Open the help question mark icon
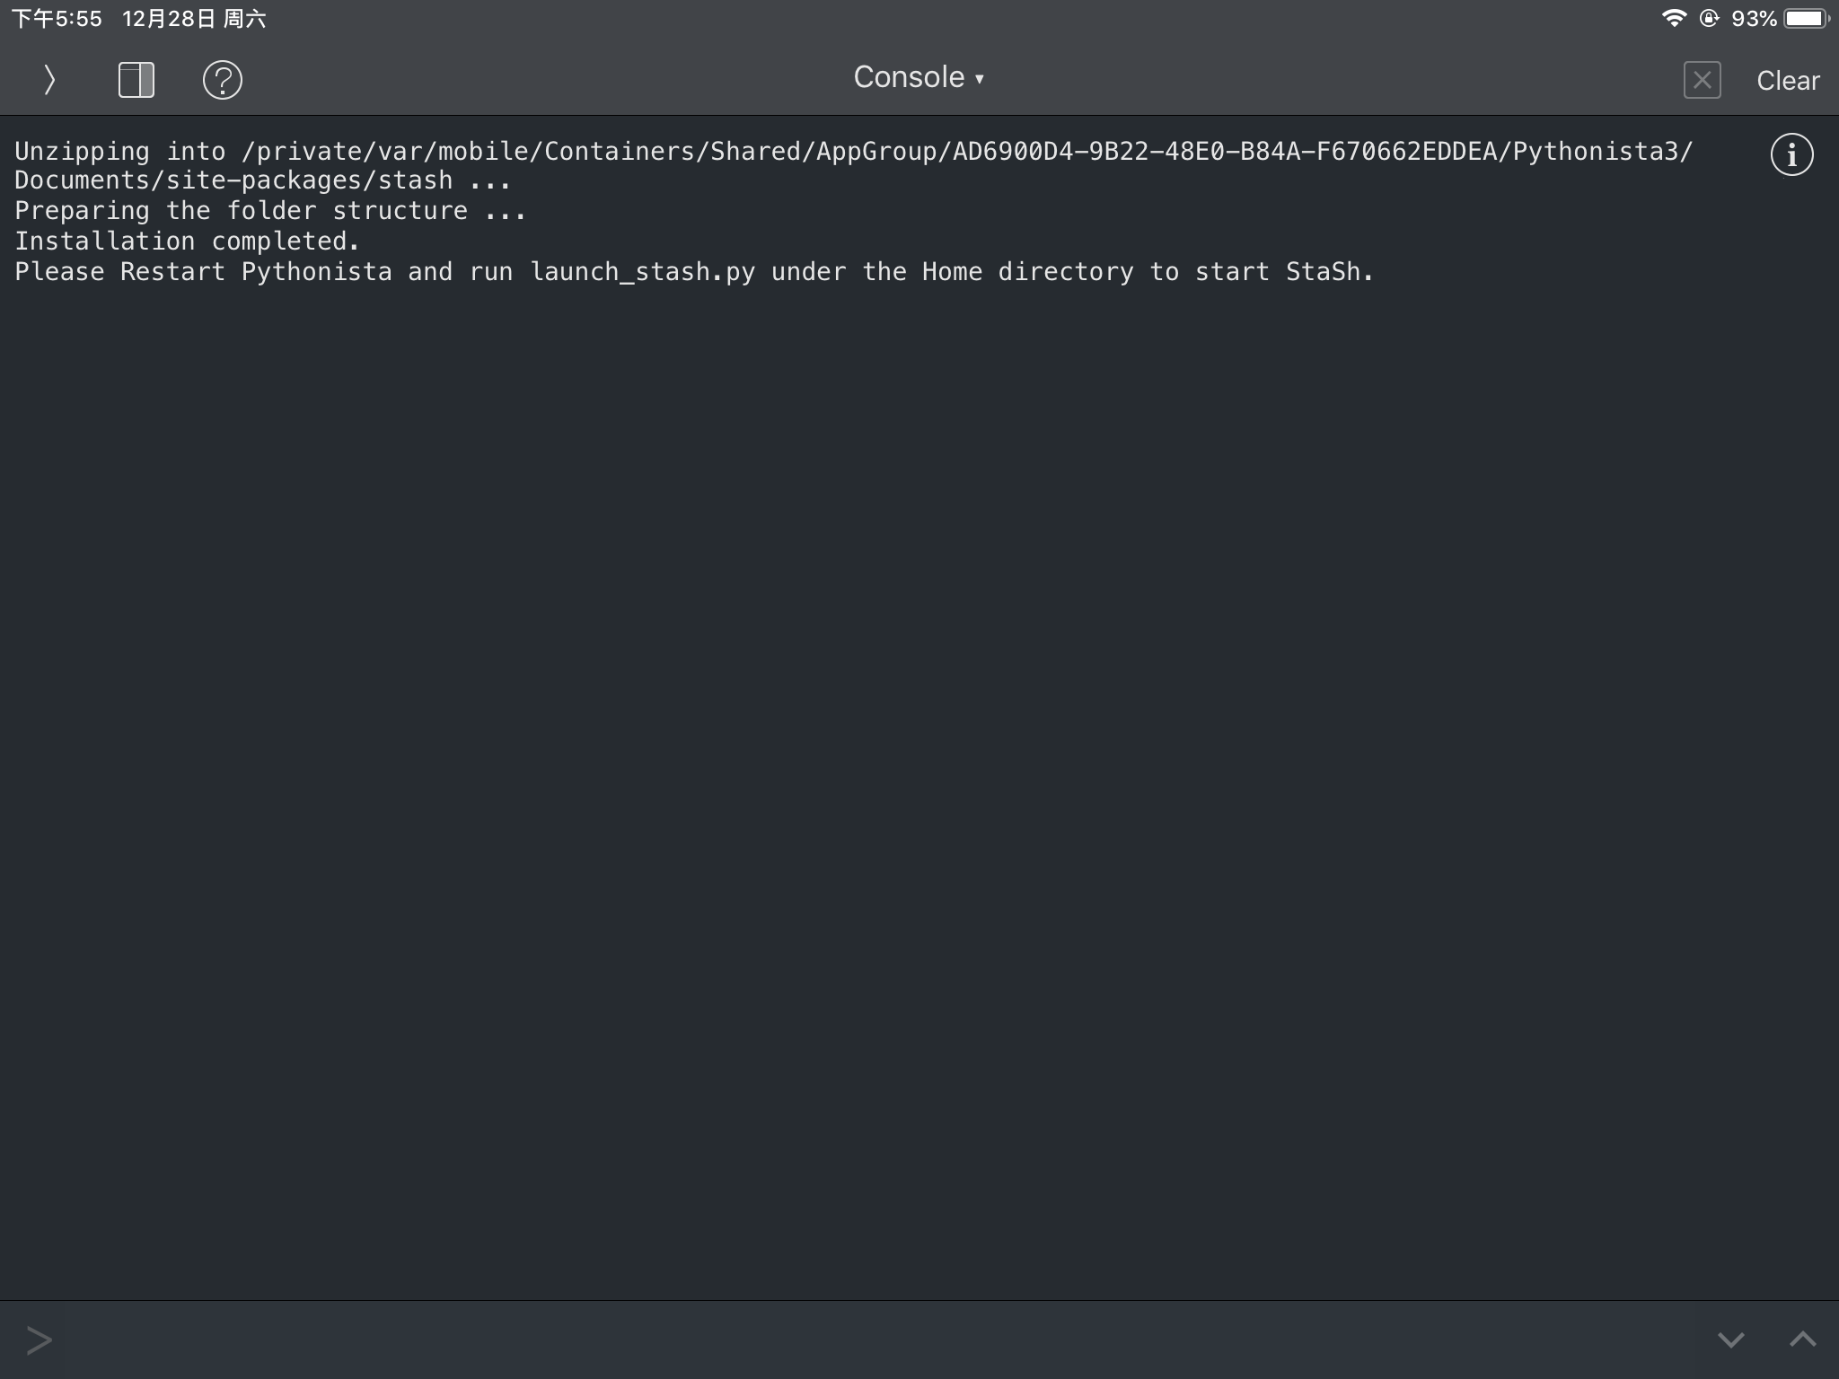The image size is (1839, 1379). [x=222, y=80]
